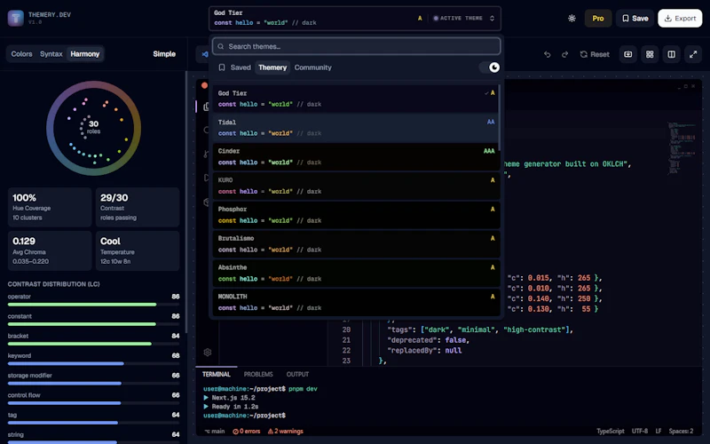Click the Contrast 29/30 card

tap(138, 208)
